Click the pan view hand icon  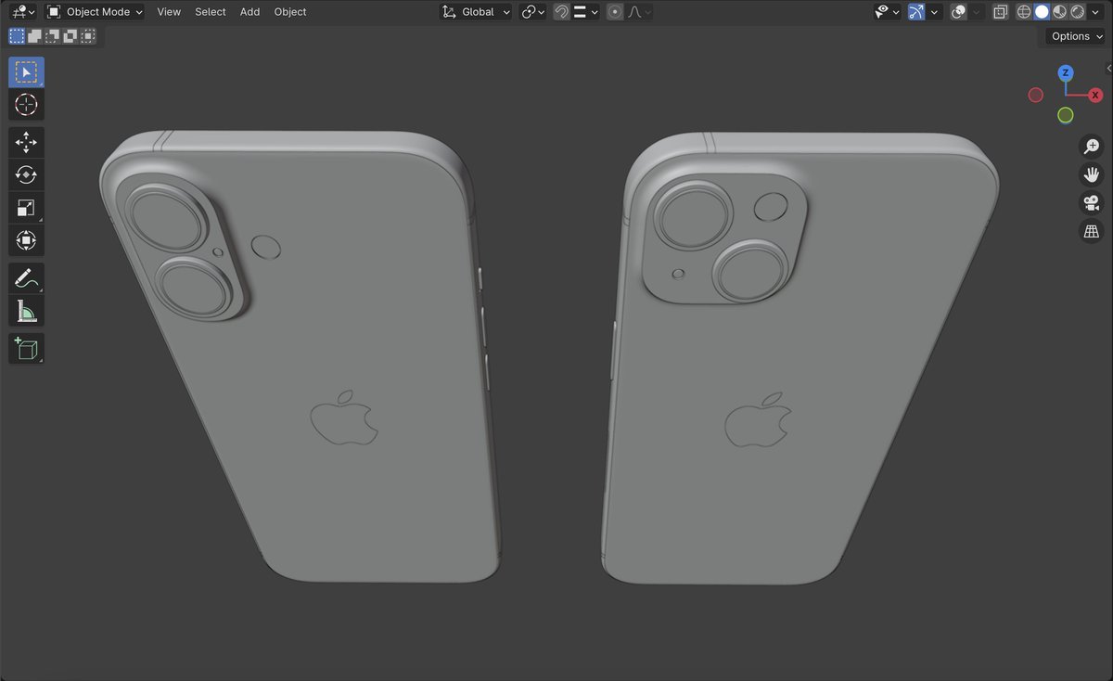(x=1092, y=174)
